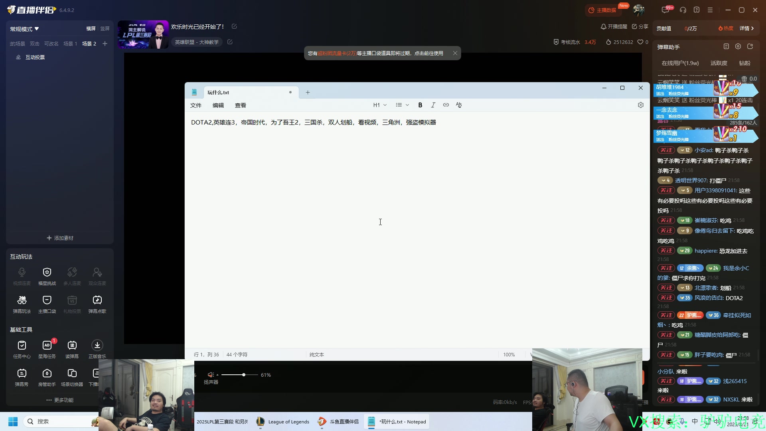Open list style dropdown in Notepad
The image size is (766, 431).
402,105
